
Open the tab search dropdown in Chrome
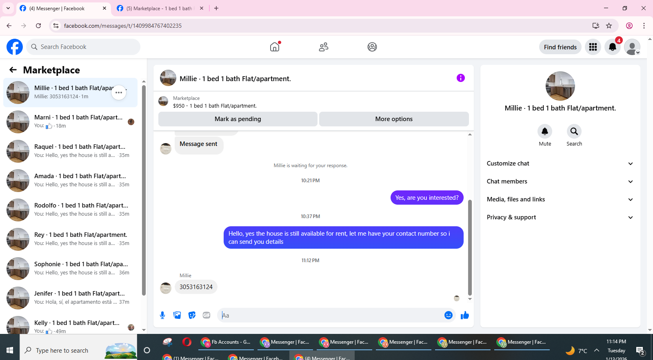click(x=8, y=8)
